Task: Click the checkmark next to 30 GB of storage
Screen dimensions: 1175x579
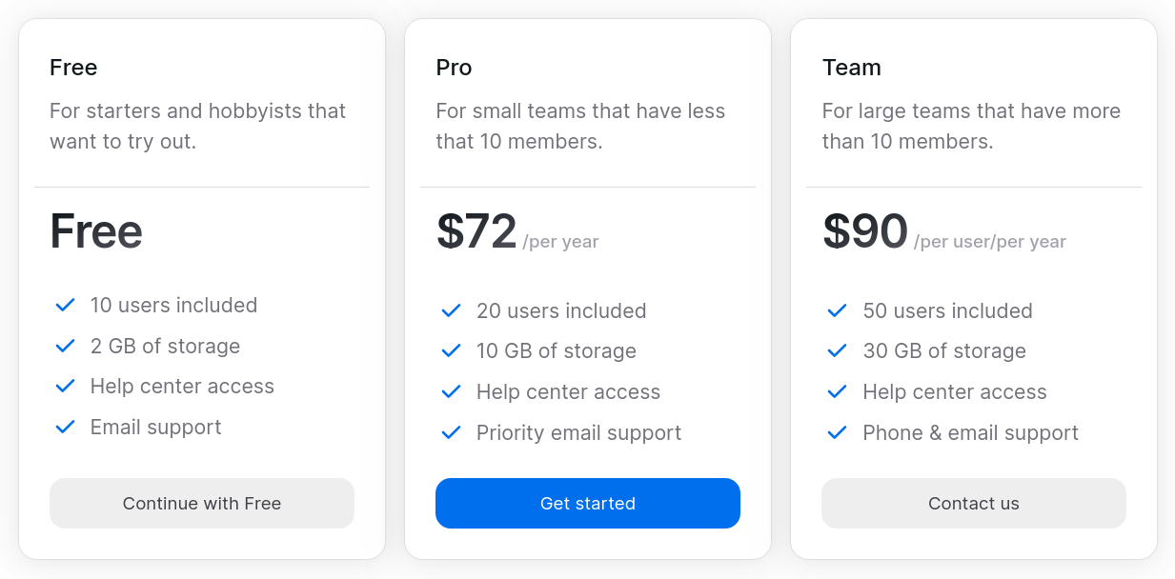Action: pyautogui.click(x=837, y=351)
